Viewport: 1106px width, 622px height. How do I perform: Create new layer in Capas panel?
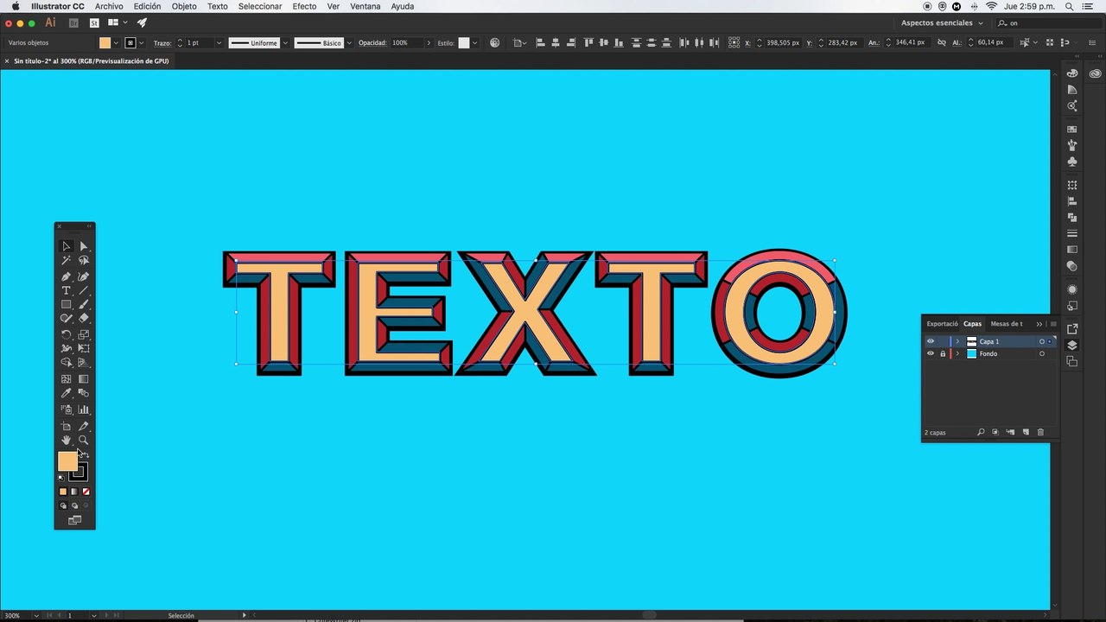(x=1026, y=432)
